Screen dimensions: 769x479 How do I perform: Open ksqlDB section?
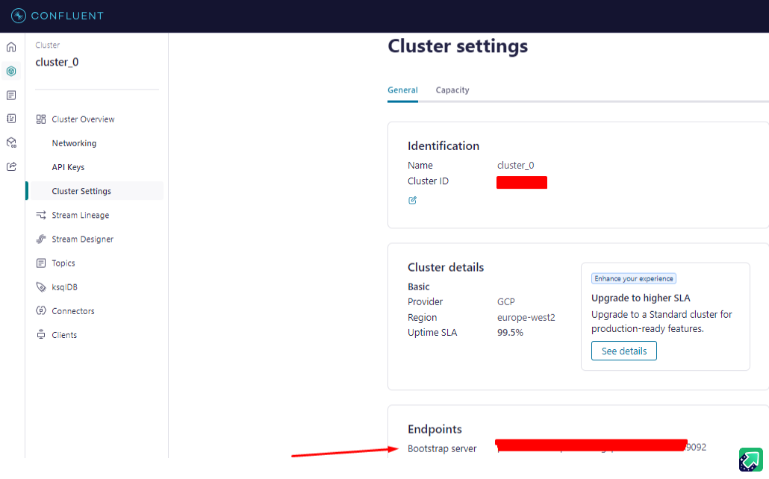(x=65, y=287)
